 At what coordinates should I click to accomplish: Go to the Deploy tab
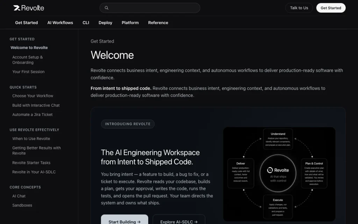[x=105, y=23]
